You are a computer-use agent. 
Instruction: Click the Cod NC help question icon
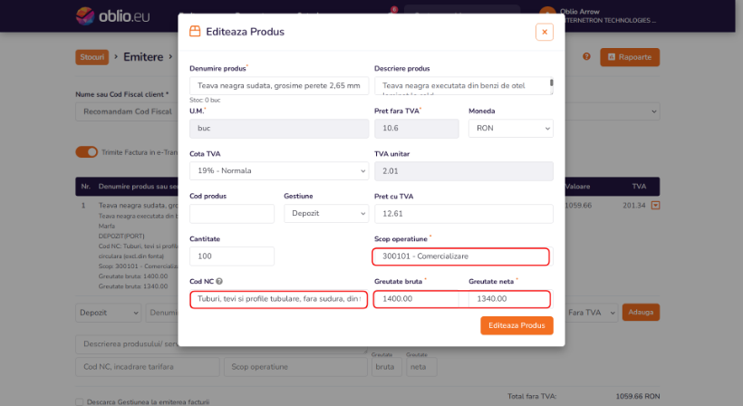tap(219, 282)
